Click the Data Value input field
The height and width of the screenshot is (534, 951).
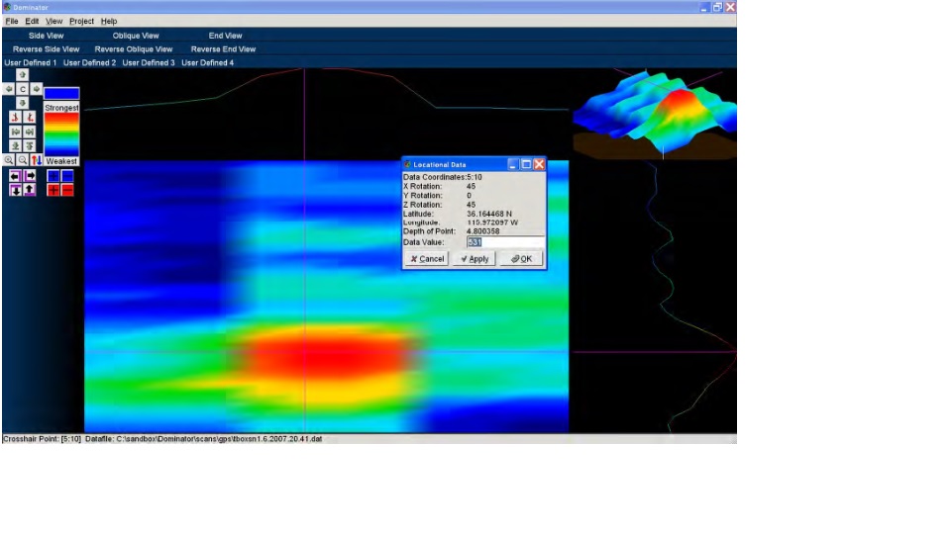[505, 241]
